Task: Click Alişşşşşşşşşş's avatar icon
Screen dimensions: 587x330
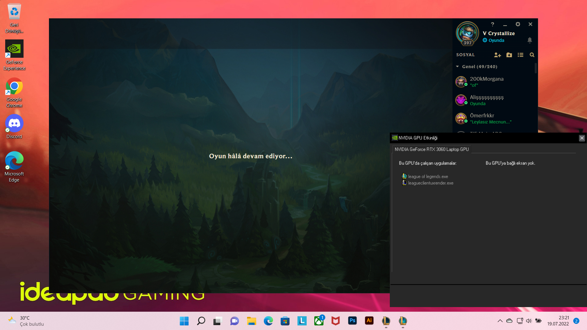Action: (x=461, y=100)
